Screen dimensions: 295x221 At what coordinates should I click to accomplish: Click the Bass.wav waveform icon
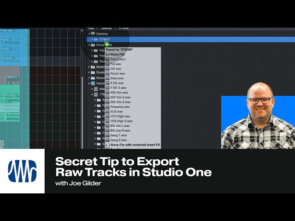pos(107,78)
